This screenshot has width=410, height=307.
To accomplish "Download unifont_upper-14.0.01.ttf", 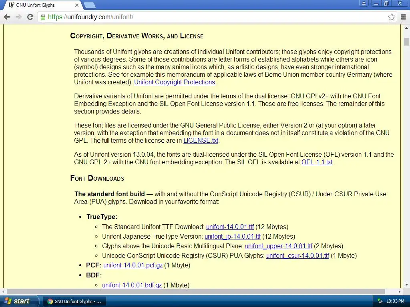I will point(279,246).
